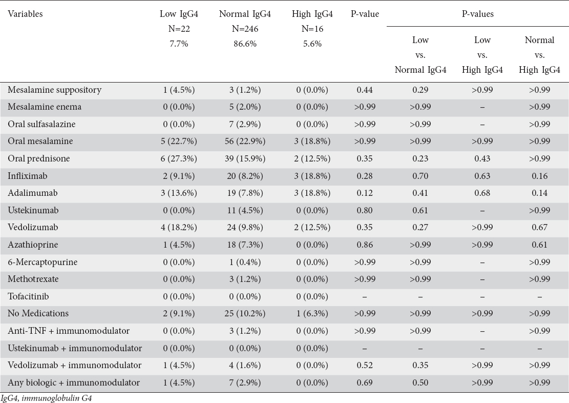This screenshot has width=569, height=403.
Task: Select the "Infliximab" row label
Action: pos(26,176)
